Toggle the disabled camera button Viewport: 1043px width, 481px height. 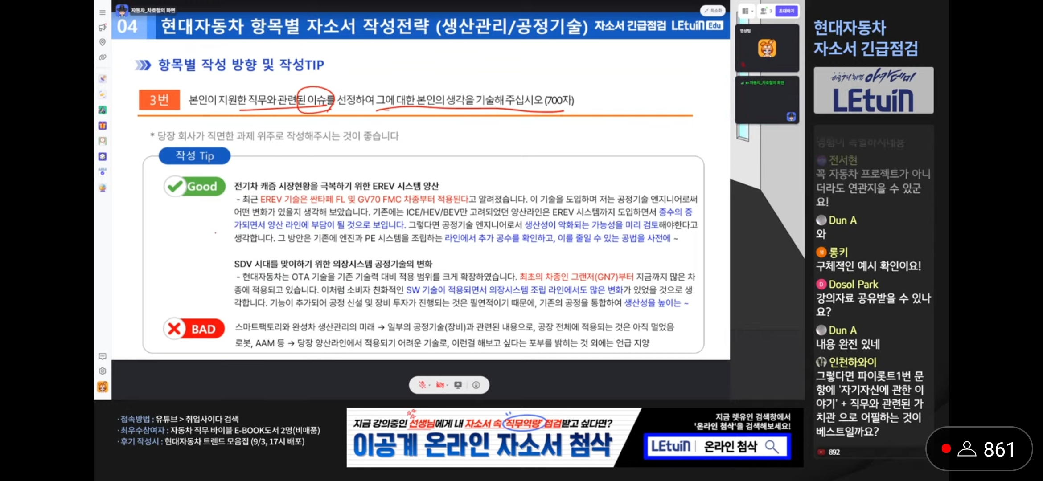tap(439, 385)
